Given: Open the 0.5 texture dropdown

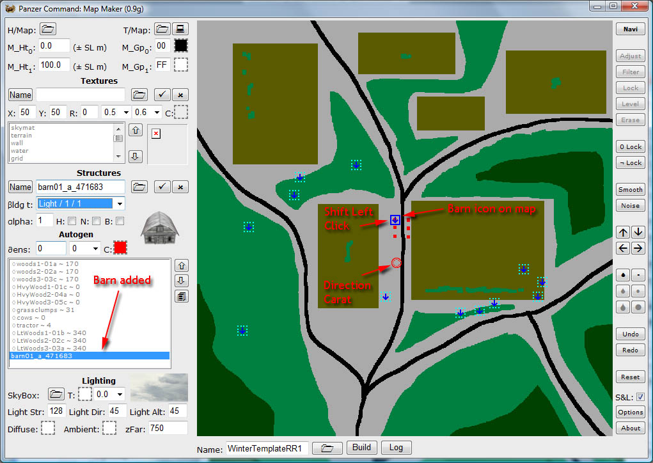Looking at the screenshot, I should tap(126, 112).
